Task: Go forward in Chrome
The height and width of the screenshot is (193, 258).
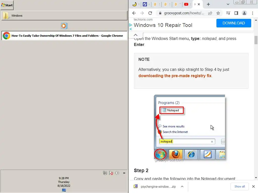Action: pos(142,13)
